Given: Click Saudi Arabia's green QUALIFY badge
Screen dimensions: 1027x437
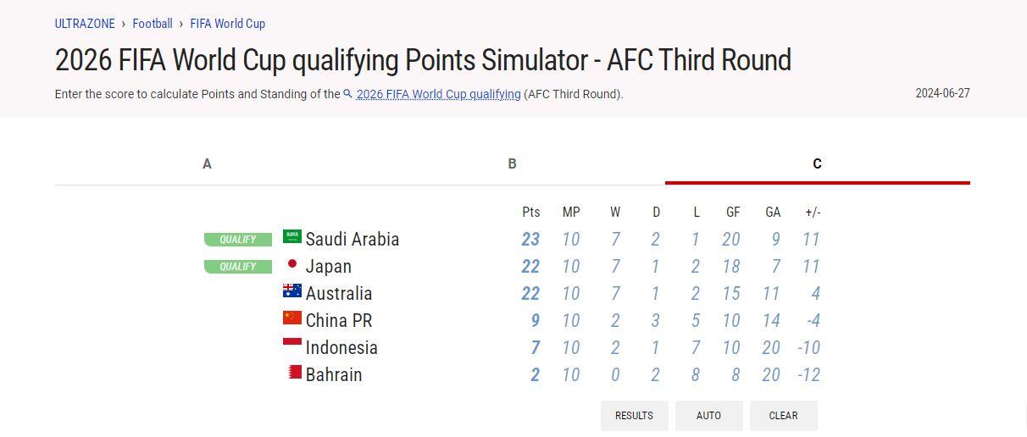Looking at the screenshot, I should pos(238,240).
